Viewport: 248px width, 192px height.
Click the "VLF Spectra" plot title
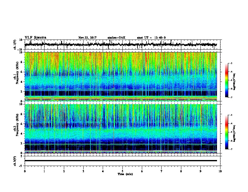click(x=35, y=38)
